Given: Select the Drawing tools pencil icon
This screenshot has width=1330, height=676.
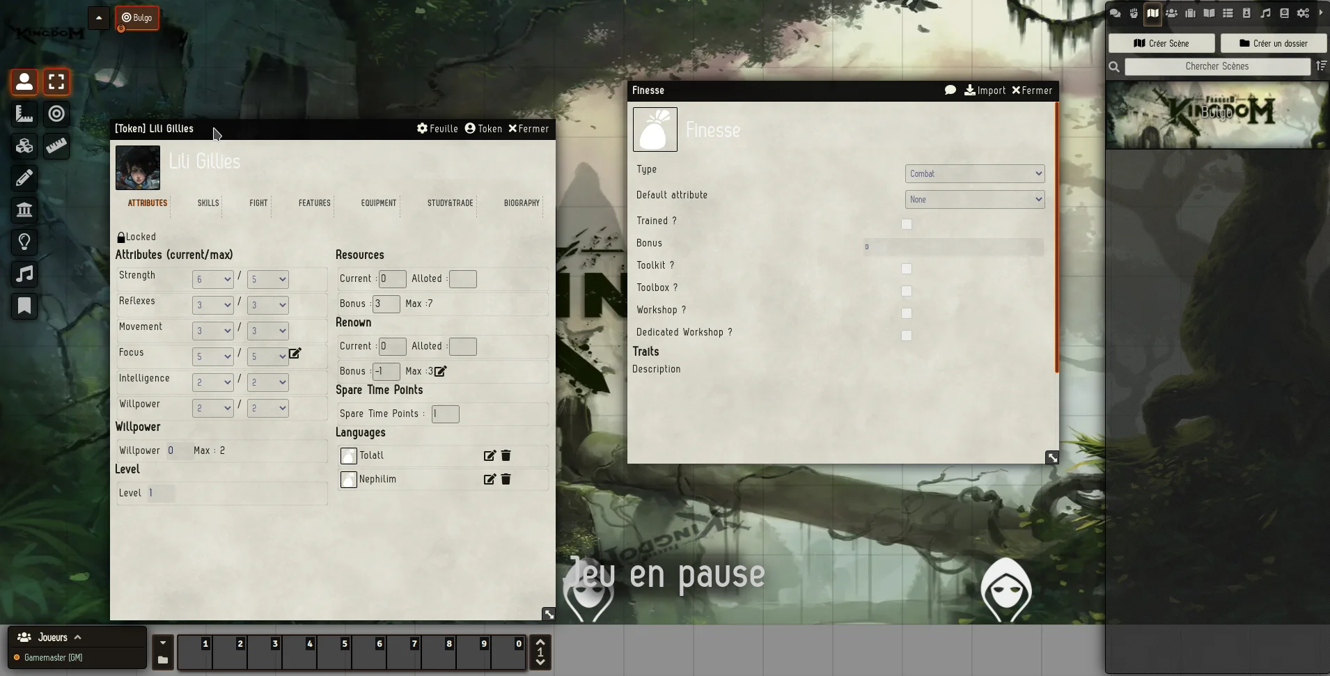Looking at the screenshot, I should click(24, 178).
